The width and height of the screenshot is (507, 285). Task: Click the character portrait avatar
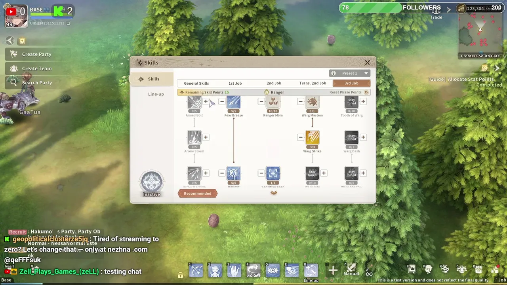point(16,17)
